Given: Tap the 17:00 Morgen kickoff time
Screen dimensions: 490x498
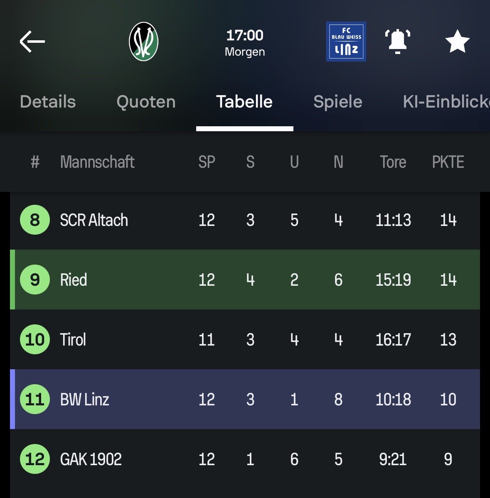Looking at the screenshot, I should tap(245, 43).
